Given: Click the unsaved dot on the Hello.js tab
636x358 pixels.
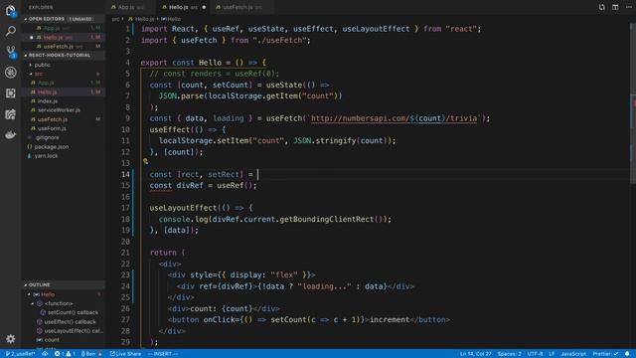Looking at the screenshot, I should click(x=204, y=7).
